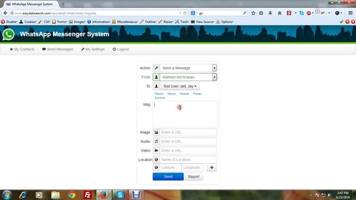356x200 pixels.
Task: Open Tools menu in developer toolbar
Action: click(x=182, y=22)
